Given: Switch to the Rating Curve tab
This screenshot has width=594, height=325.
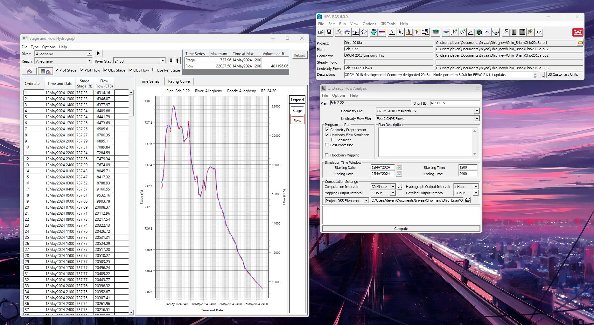Looking at the screenshot, I should pyautogui.click(x=179, y=81).
